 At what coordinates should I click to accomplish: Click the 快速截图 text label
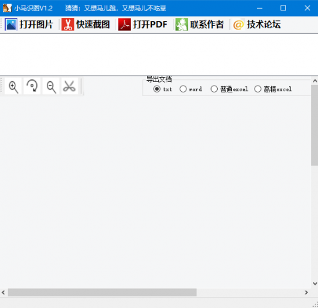click(93, 25)
